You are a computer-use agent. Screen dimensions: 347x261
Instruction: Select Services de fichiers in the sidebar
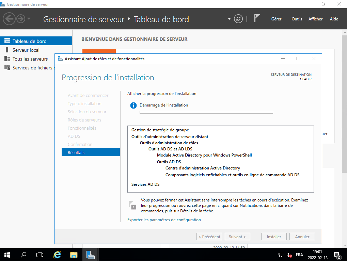tap(27, 68)
